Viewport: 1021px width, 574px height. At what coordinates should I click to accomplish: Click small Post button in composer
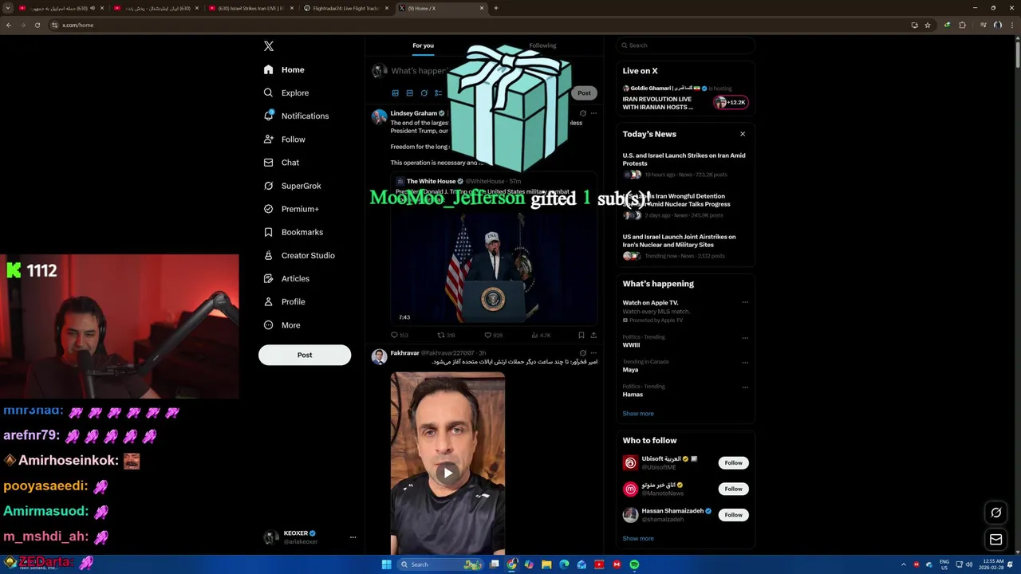584,93
